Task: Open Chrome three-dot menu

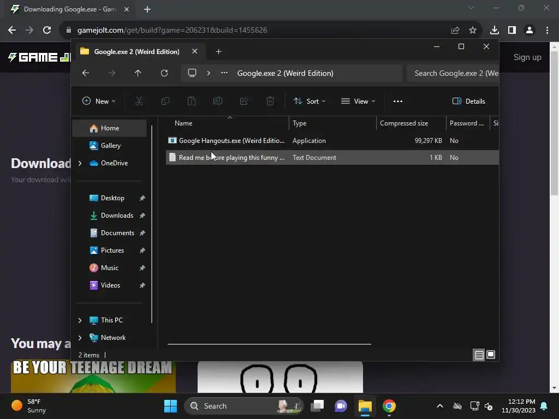Action: [x=547, y=31]
